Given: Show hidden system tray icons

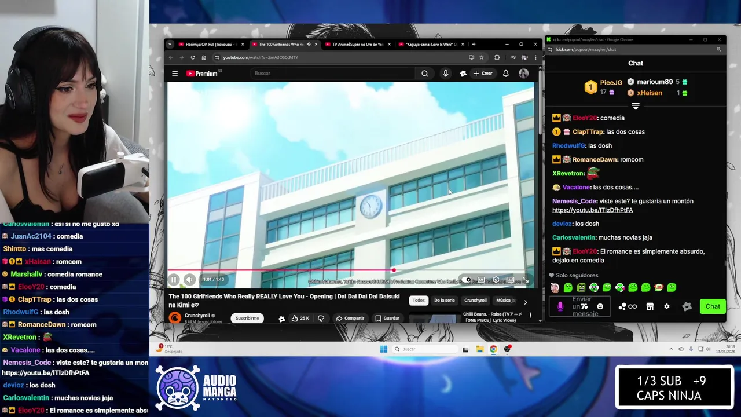Looking at the screenshot, I should (671, 349).
